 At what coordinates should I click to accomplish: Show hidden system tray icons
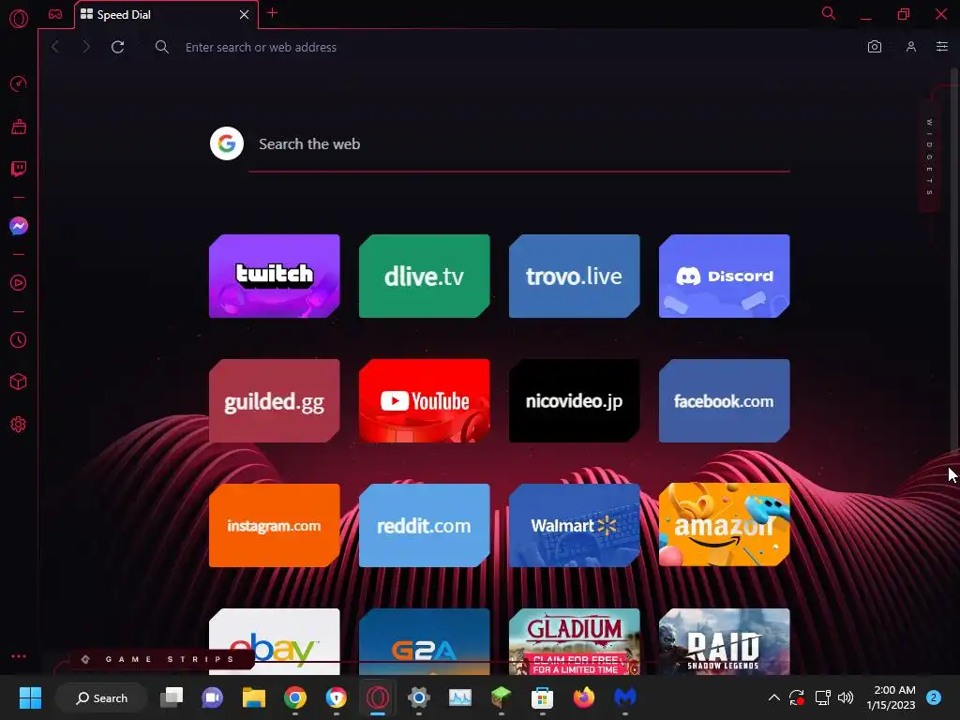(x=773, y=697)
